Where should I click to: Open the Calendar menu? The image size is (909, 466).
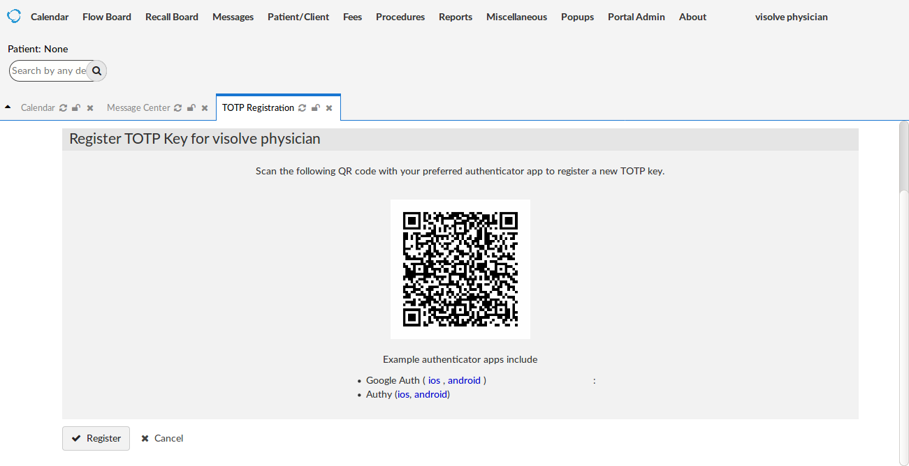pos(50,17)
